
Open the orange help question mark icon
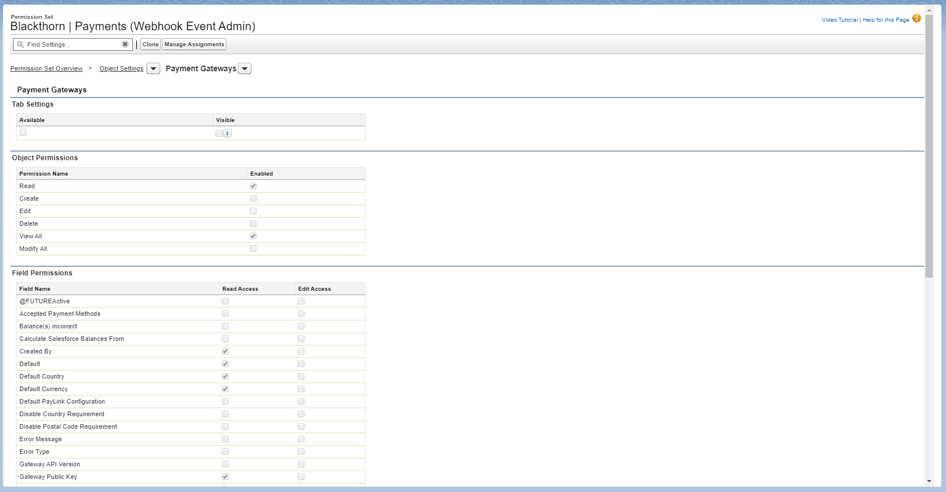916,18
